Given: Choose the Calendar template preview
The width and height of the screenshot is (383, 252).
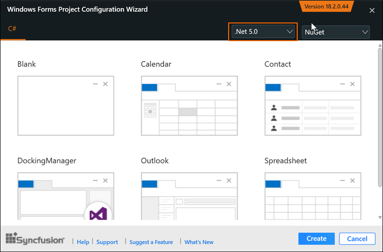Looking at the screenshot, I should tap(189, 105).
